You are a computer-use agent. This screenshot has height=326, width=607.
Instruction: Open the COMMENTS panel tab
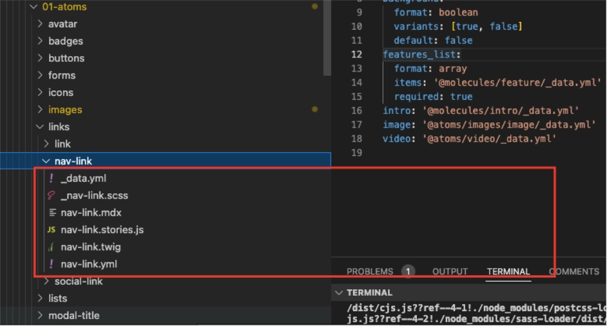point(573,272)
